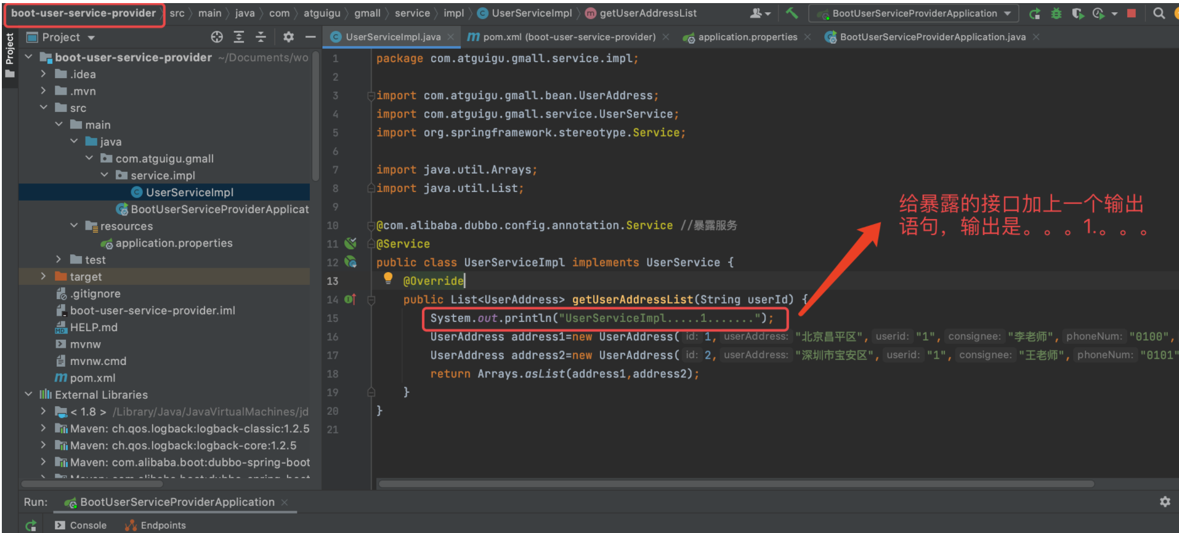The image size is (1179, 533).
Task: Close the Run configuration tab
Action: 285,502
